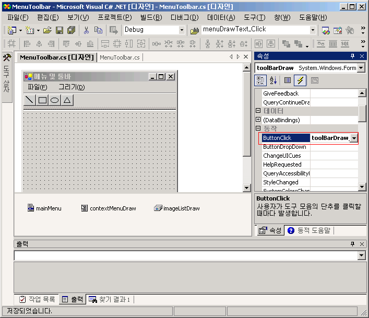Show Events with the lightning bolt icon
369x318 pixels.
[x=300, y=80]
